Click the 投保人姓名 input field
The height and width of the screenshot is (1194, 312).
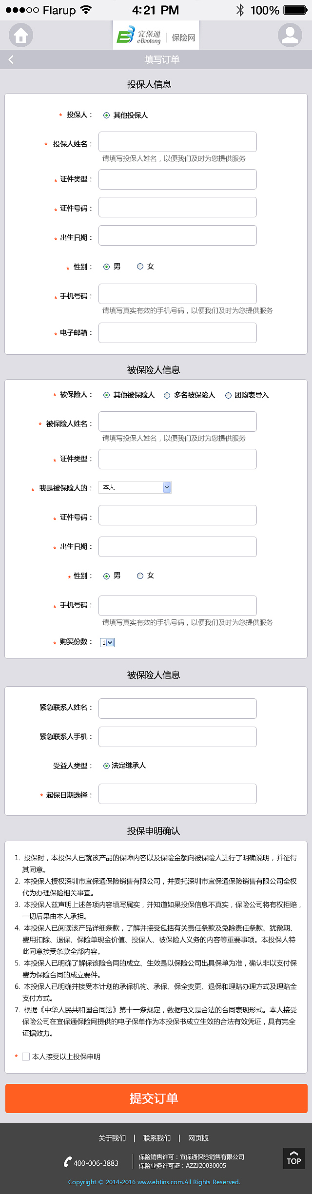tap(177, 141)
